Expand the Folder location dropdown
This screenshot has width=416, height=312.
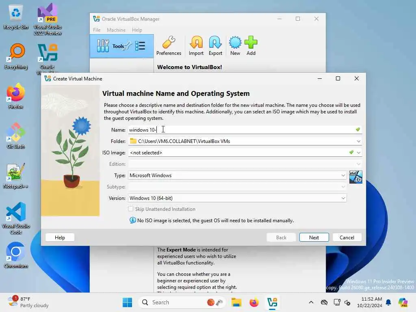tap(358, 141)
